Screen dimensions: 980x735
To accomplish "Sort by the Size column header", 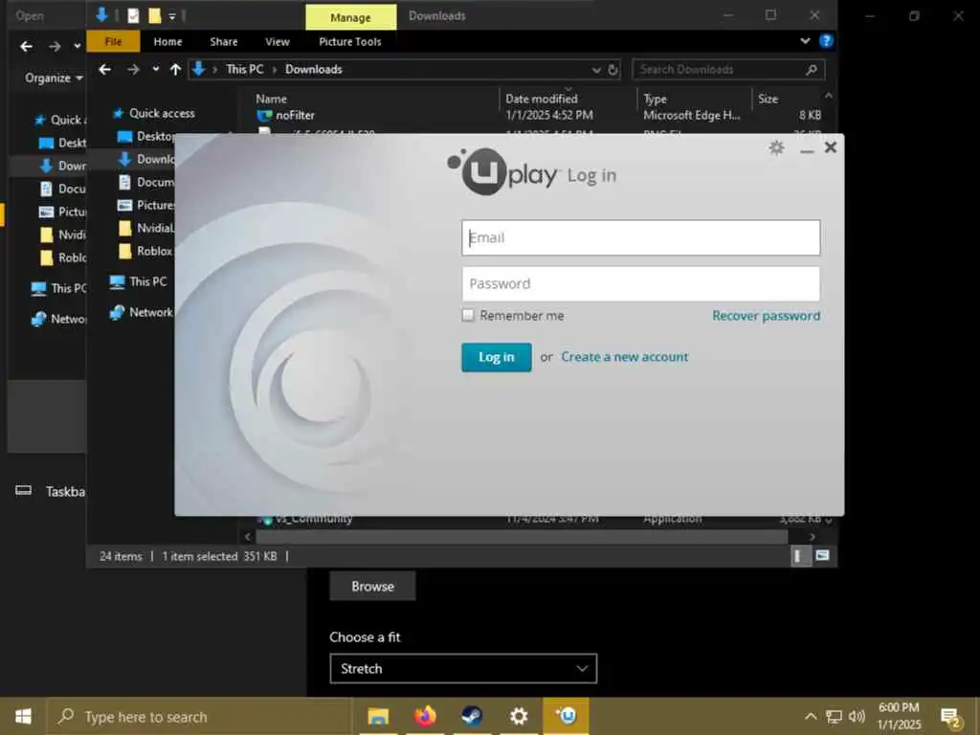I will click(x=768, y=99).
